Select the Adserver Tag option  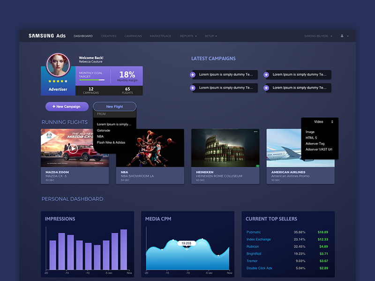point(315,144)
